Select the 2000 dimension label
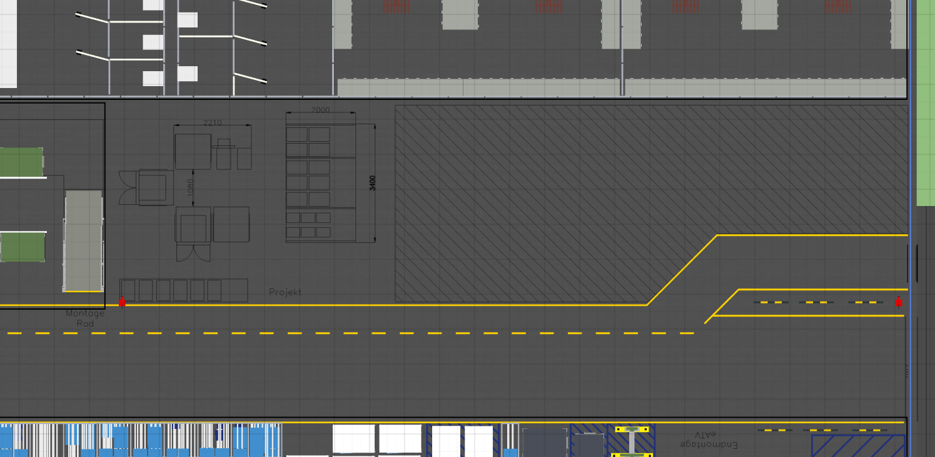The height and width of the screenshot is (457, 935). pos(320,110)
